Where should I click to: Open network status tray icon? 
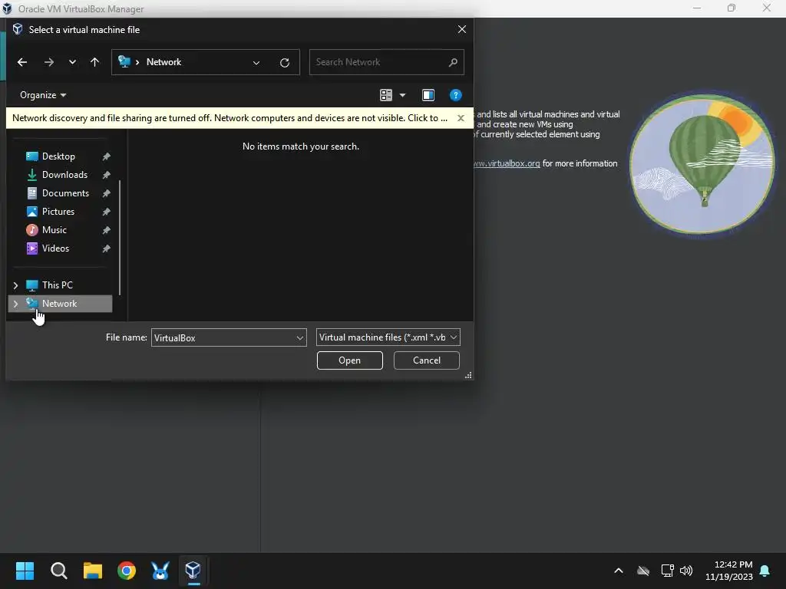pyautogui.click(x=667, y=571)
